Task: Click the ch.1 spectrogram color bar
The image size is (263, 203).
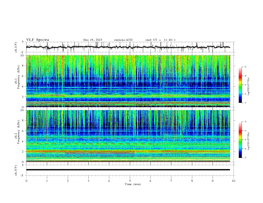Action: [240, 85]
